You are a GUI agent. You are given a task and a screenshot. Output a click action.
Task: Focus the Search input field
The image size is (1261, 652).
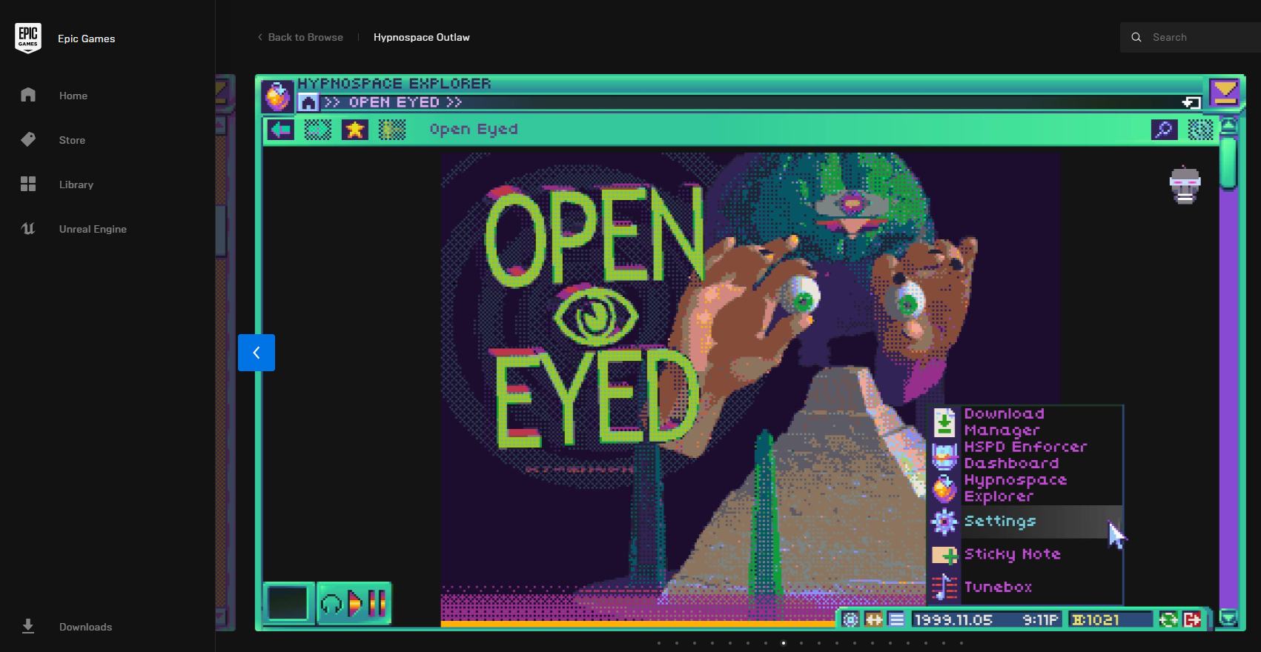(1191, 37)
